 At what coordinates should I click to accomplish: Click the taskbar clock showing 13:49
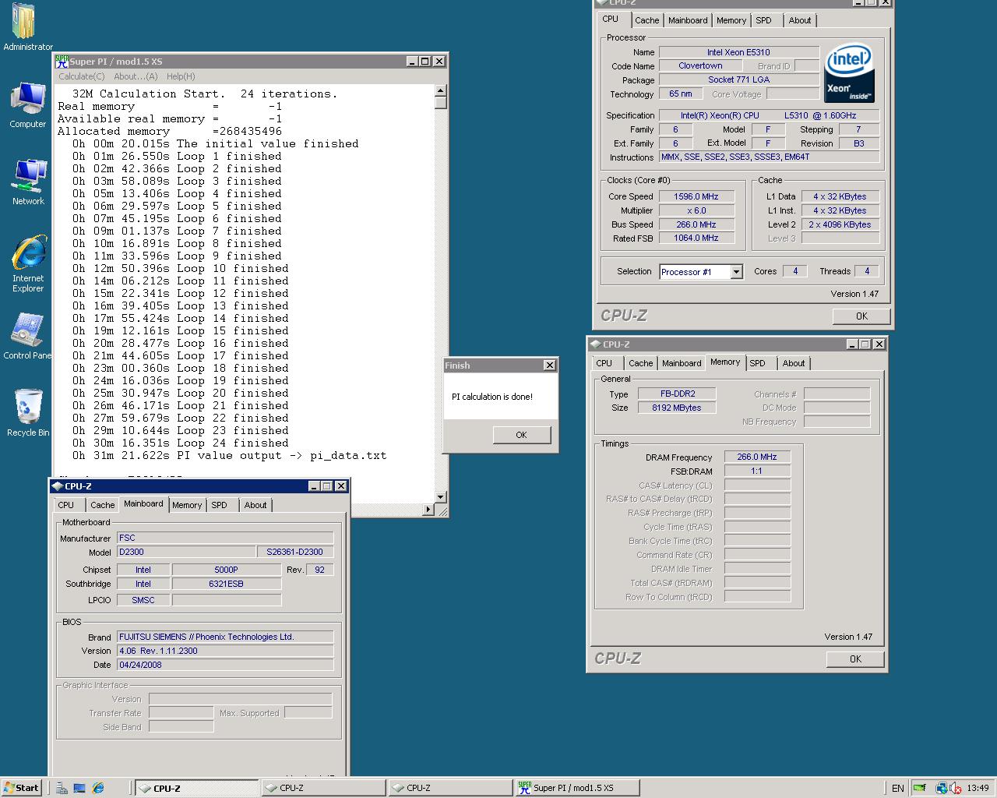978,788
